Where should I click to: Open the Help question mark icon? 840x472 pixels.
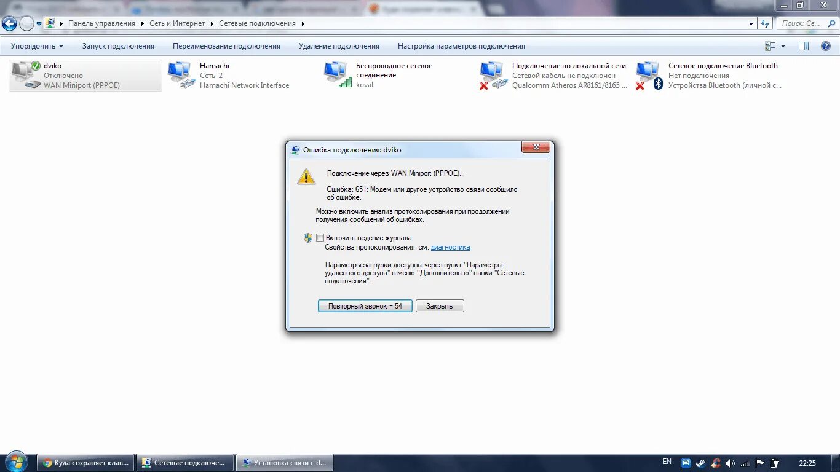(x=826, y=46)
